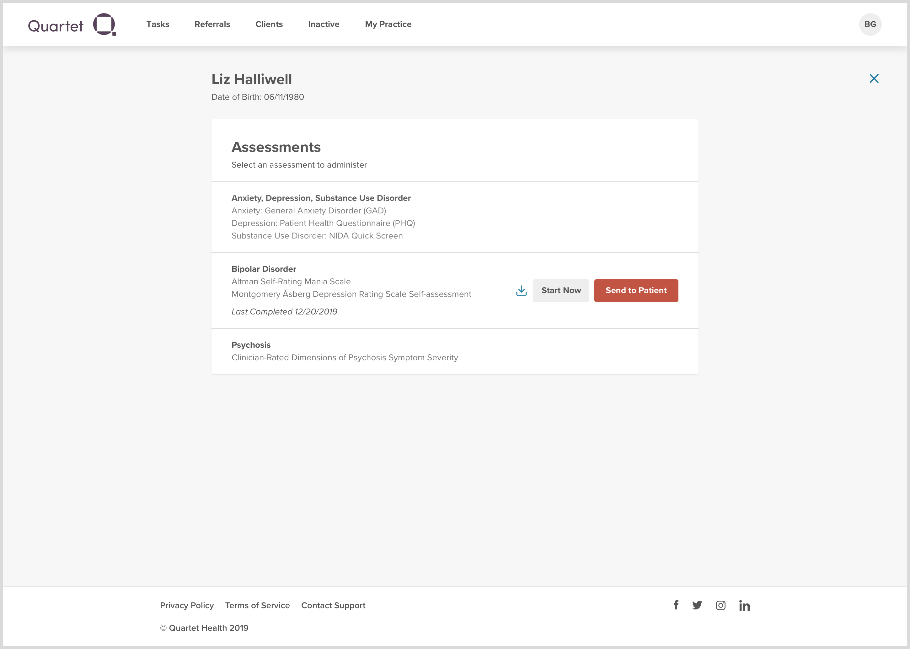This screenshot has width=910, height=649.
Task: Download the Bipolar Disorder assessment
Action: (x=521, y=291)
